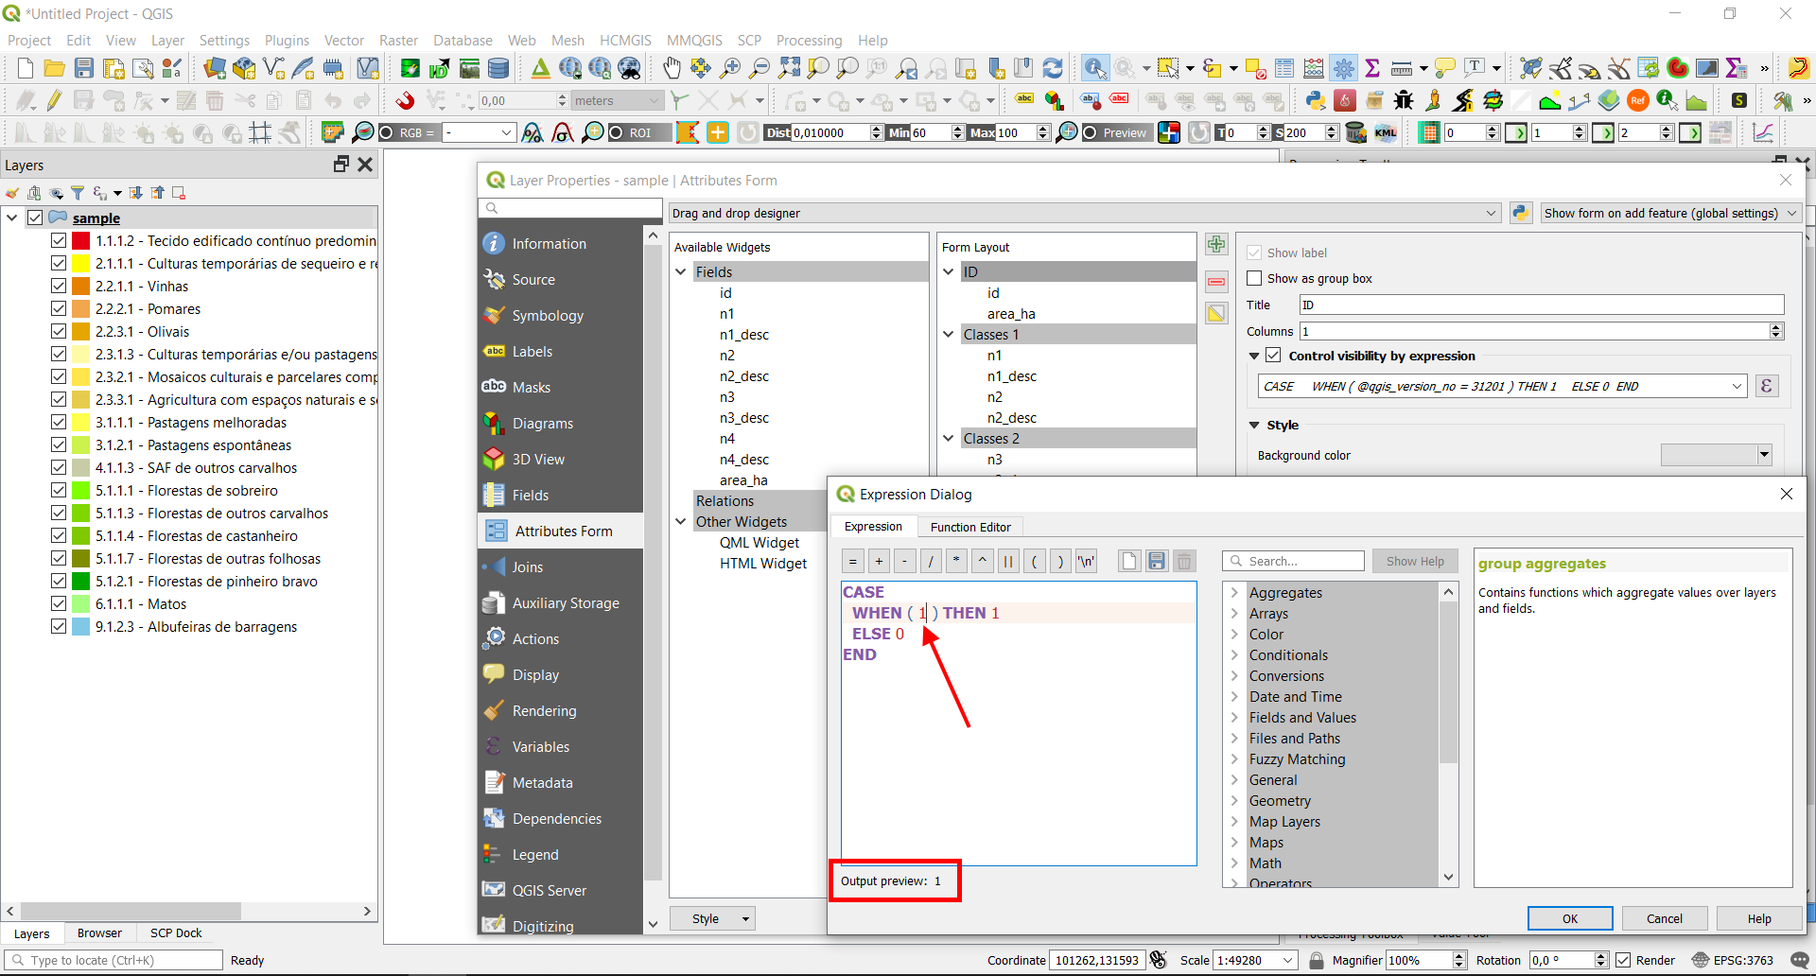
Task: Open the Drag and drop designer dropdown
Action: [x=1492, y=212]
